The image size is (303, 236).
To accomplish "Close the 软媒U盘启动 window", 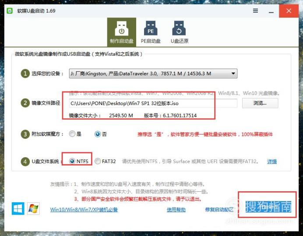I will click(x=289, y=11).
